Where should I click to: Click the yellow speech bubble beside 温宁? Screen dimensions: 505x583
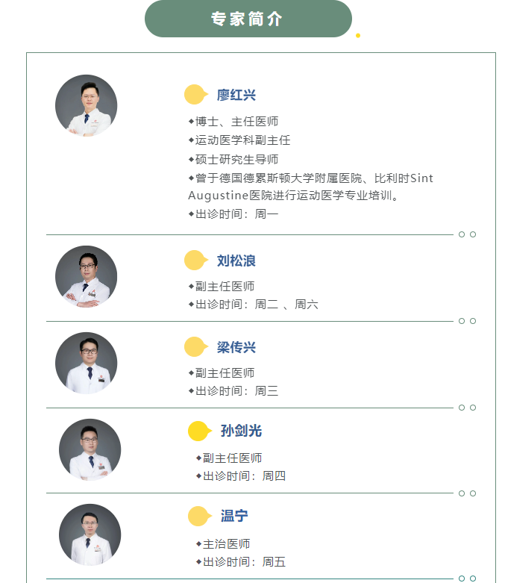199,516
